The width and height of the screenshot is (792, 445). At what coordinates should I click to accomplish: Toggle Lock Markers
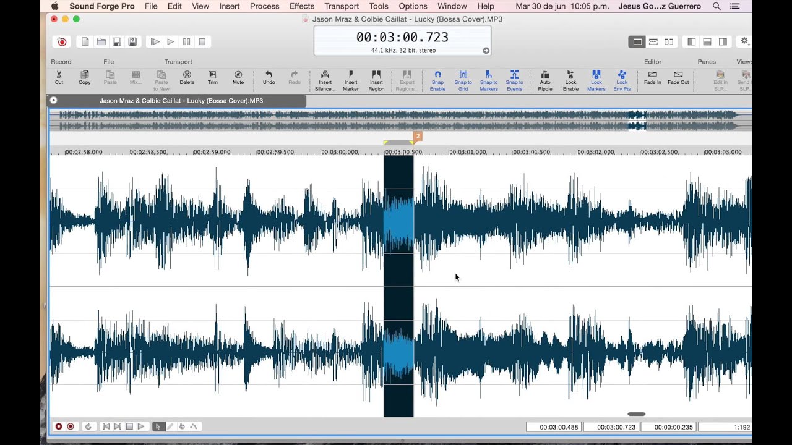(x=596, y=81)
